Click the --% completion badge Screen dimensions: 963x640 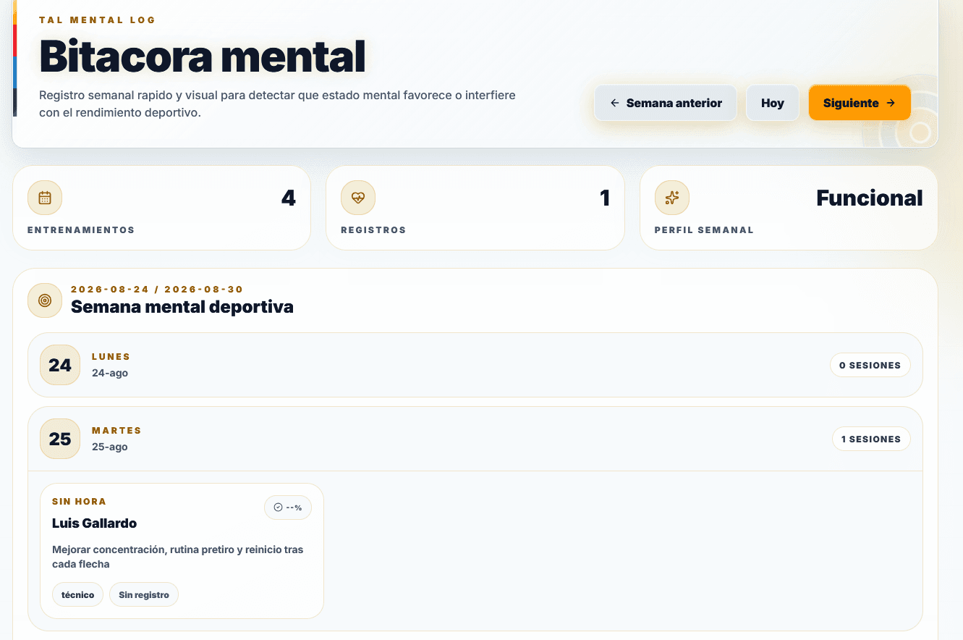pyautogui.click(x=288, y=508)
